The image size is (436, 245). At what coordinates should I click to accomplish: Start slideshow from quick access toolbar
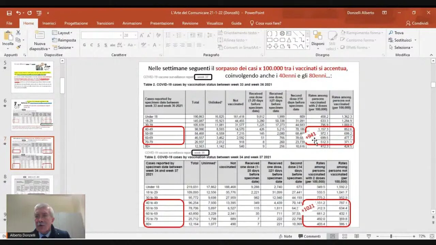pos(39,13)
